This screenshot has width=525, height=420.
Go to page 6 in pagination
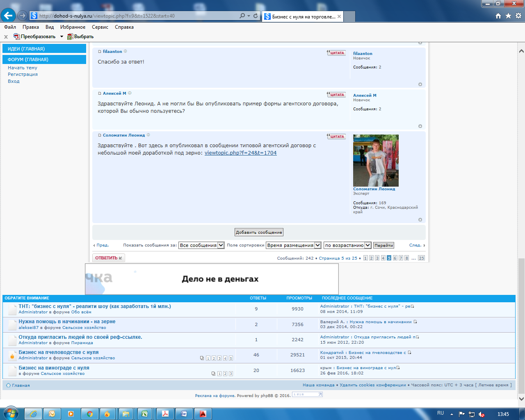coord(395,258)
